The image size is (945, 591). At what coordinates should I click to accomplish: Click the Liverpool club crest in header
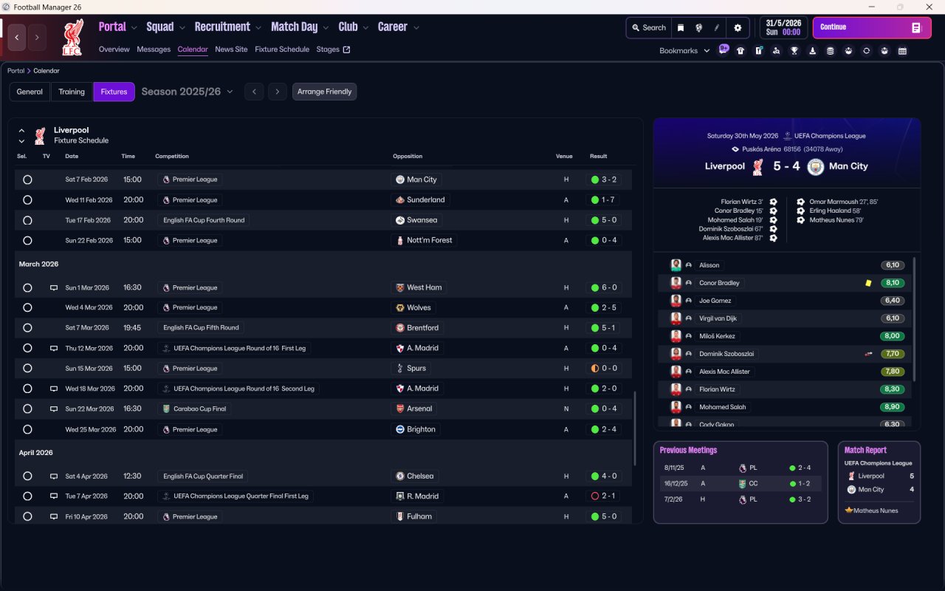pyautogui.click(x=72, y=38)
